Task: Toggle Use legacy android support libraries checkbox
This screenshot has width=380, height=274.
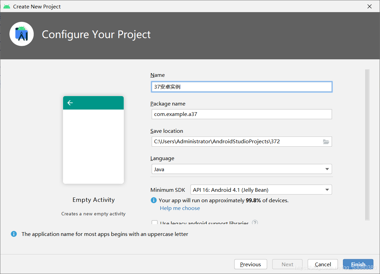Action: (155, 222)
